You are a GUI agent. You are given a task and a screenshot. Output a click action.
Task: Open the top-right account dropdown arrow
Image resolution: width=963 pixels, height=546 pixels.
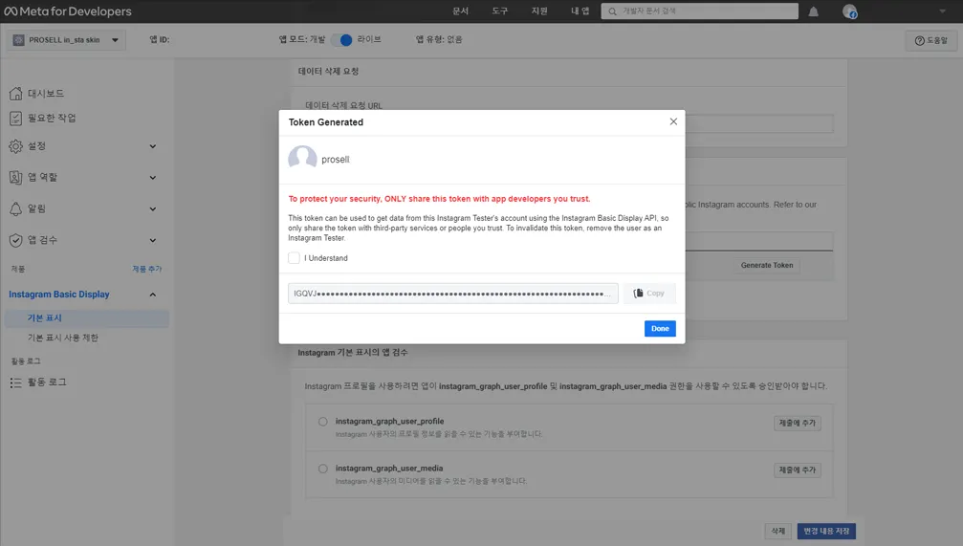(x=942, y=11)
